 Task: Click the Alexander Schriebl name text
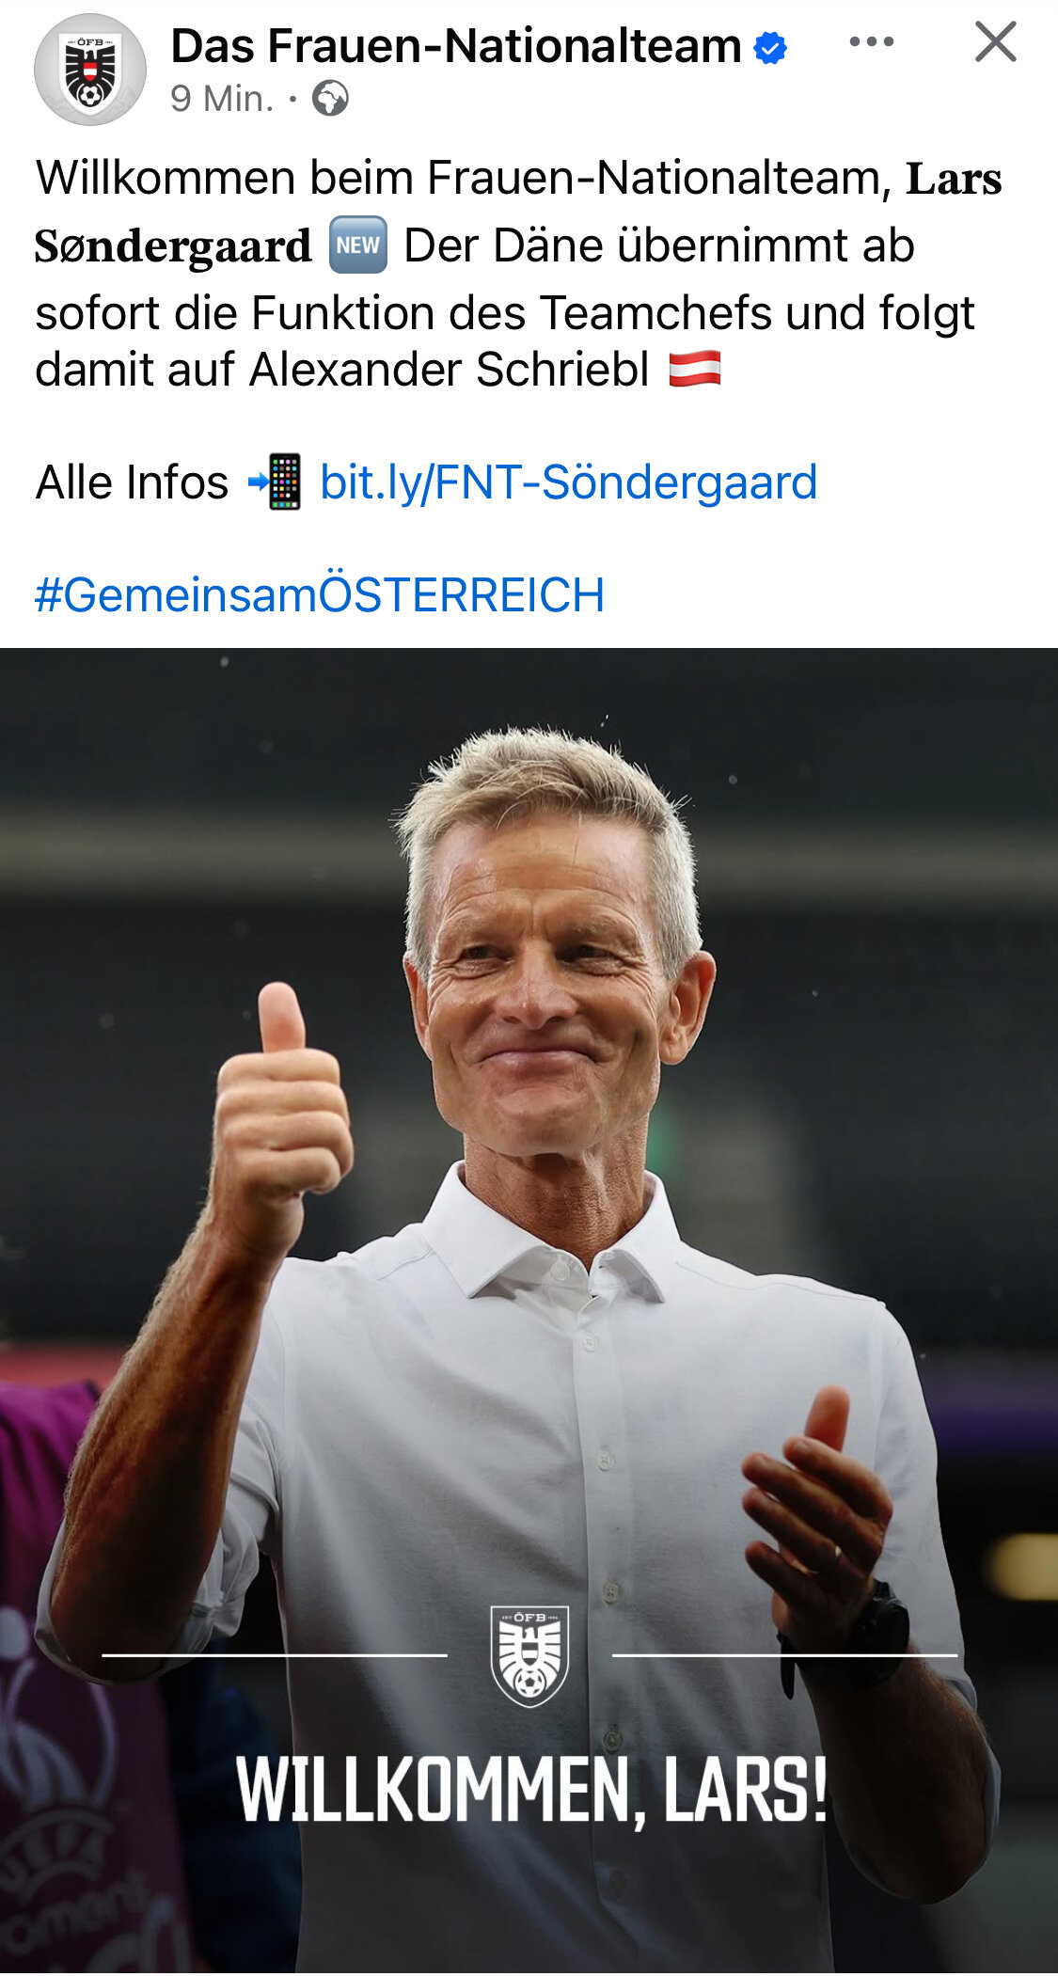coord(450,369)
